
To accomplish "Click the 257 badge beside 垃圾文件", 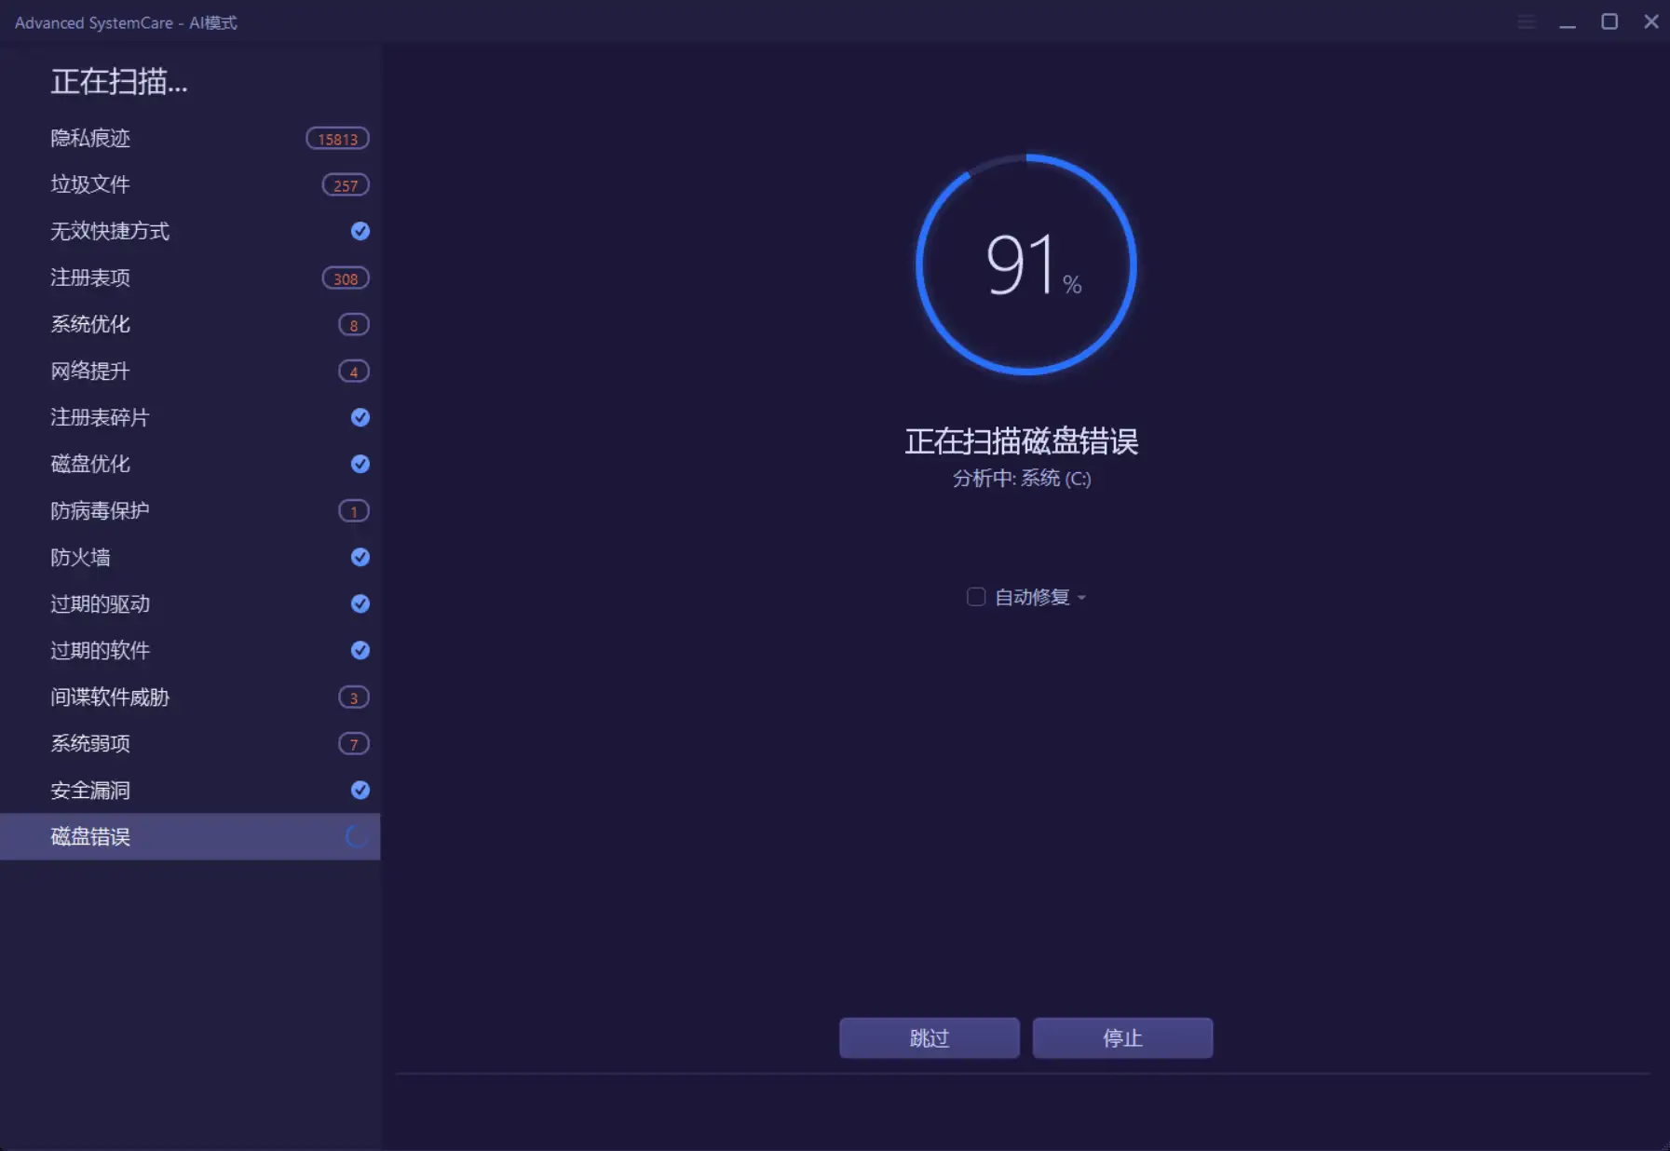I will point(344,184).
